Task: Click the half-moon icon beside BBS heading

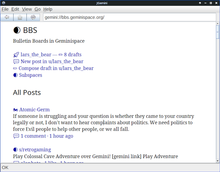Action: tap(17, 30)
